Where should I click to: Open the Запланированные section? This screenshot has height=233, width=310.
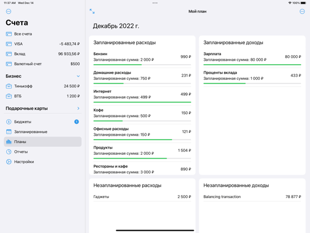(43, 132)
